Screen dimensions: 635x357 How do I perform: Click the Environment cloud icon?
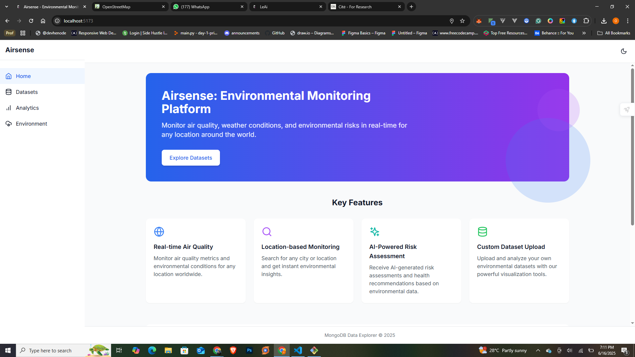point(9,124)
